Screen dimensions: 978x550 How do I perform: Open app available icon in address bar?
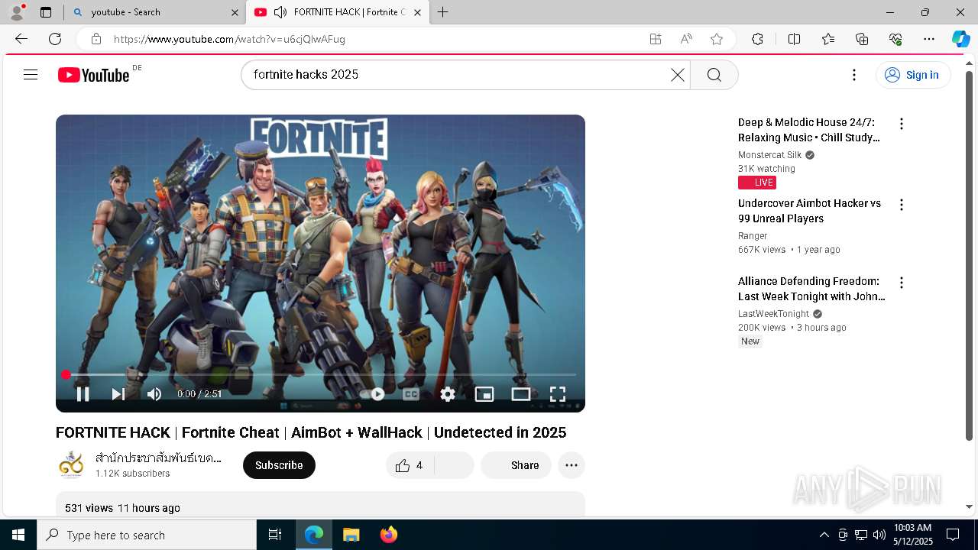pos(656,39)
